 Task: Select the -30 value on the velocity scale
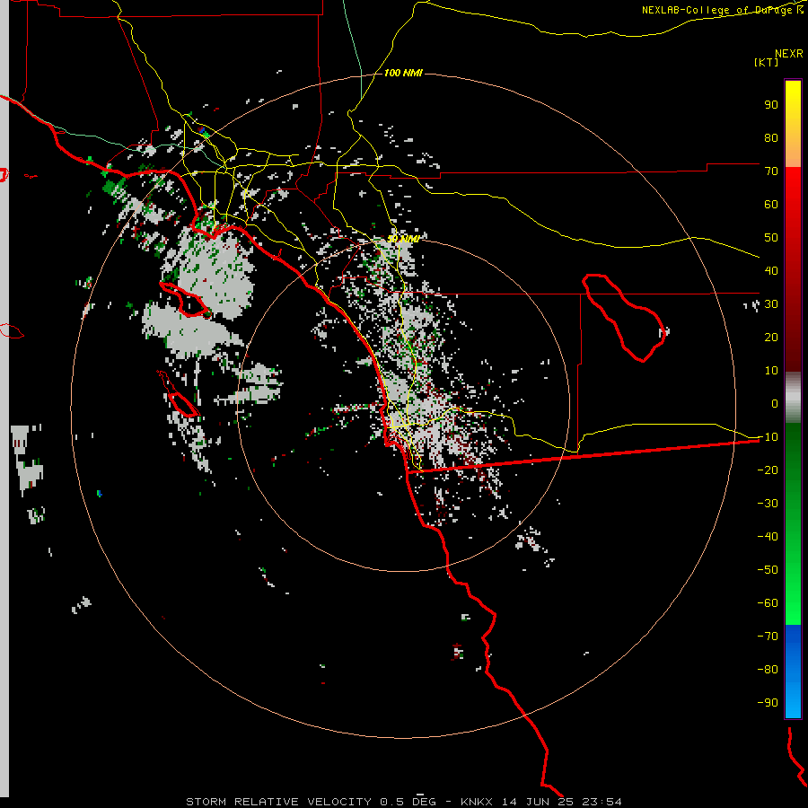click(768, 504)
